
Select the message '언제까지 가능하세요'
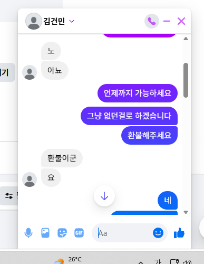pyautogui.click(x=138, y=93)
